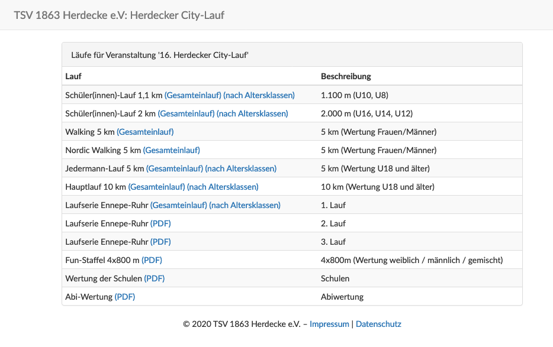The height and width of the screenshot is (347, 553).
Task: Select the Lauf column header
Action: pos(72,76)
